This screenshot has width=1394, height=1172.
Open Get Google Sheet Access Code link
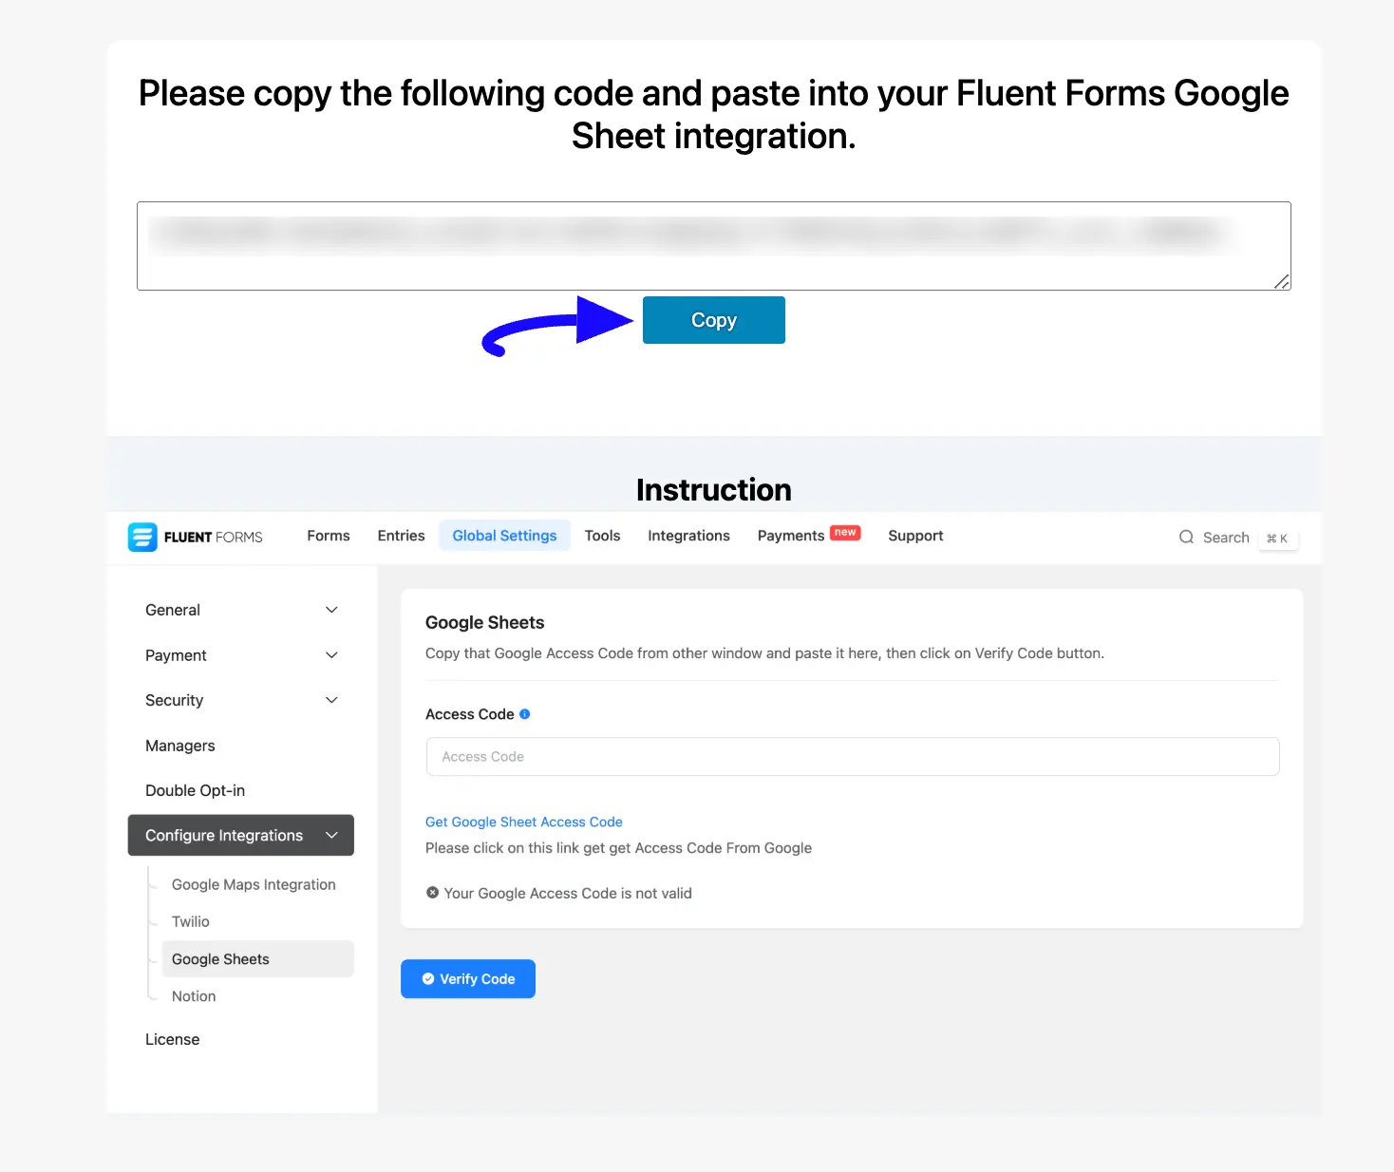click(x=524, y=822)
